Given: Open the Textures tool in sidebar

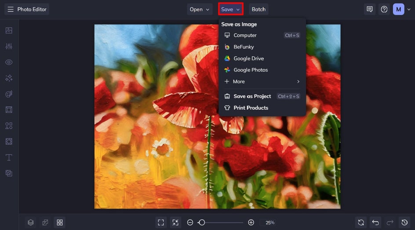Looking at the screenshot, I should click(x=9, y=173).
